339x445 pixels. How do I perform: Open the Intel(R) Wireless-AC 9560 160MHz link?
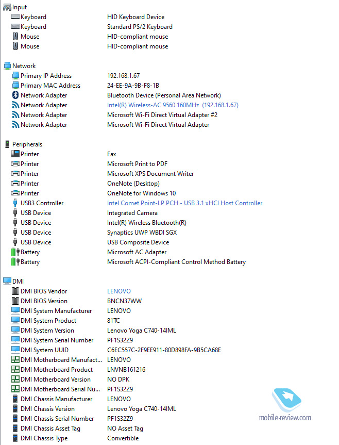point(173,105)
